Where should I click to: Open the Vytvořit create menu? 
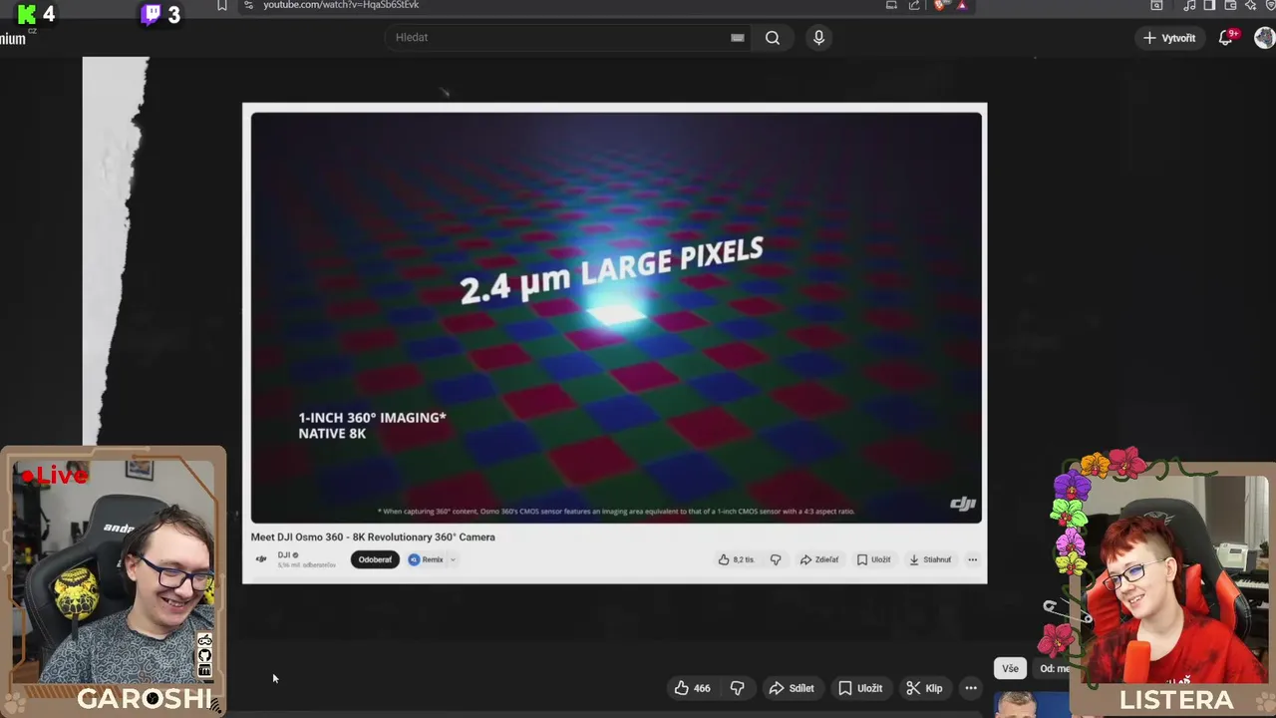(1169, 38)
